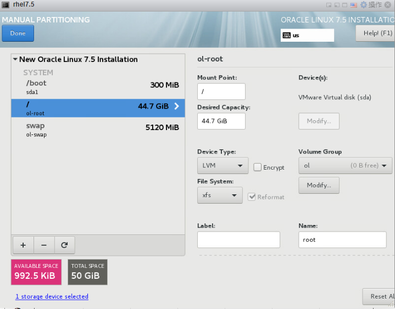Remove selected mount point with minus button
The image size is (395, 309).
(44, 245)
